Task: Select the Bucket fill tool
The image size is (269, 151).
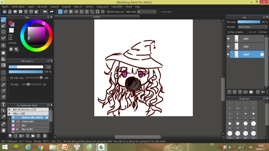Action: pos(3,59)
